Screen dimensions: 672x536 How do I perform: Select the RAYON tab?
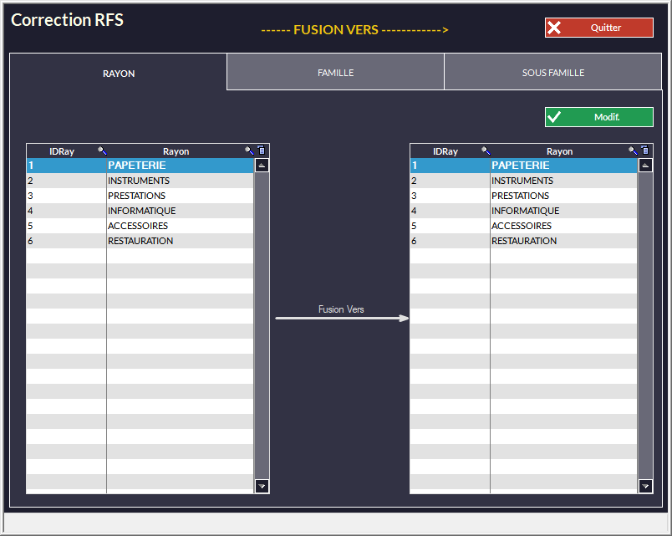pyautogui.click(x=119, y=74)
